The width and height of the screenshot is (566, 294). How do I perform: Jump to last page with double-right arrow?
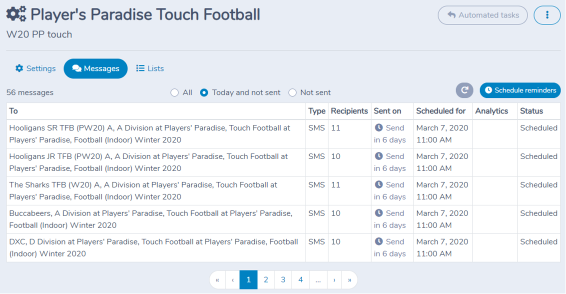coord(349,280)
